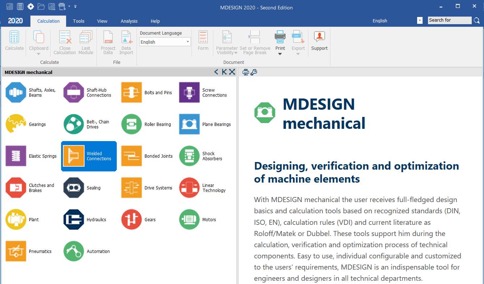Open the Roller Bearing module
Viewport: 484px width, 284px height.
(147, 124)
